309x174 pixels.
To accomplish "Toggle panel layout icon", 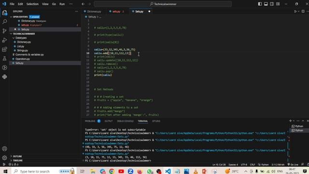I will tap(266, 4).
